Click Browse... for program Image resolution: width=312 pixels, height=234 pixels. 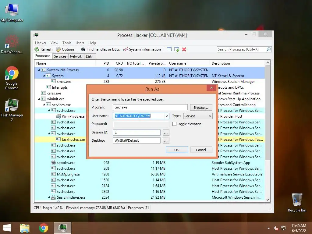(x=201, y=108)
